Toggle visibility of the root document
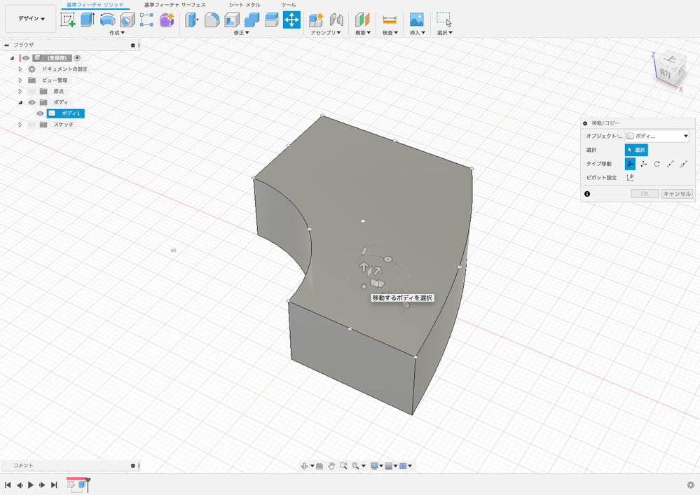 [26, 58]
